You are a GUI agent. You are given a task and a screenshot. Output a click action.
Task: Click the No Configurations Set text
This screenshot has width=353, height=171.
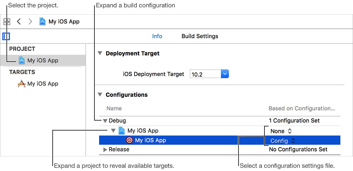click(298, 149)
